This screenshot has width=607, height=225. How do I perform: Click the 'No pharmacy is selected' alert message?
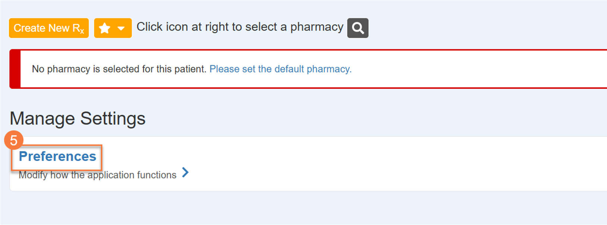click(x=119, y=69)
